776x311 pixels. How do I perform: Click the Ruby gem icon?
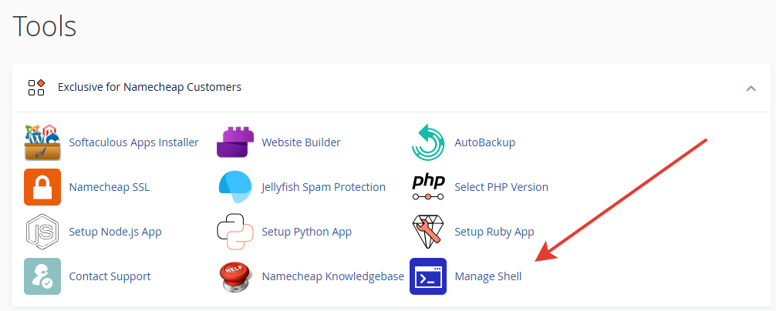[x=428, y=232]
